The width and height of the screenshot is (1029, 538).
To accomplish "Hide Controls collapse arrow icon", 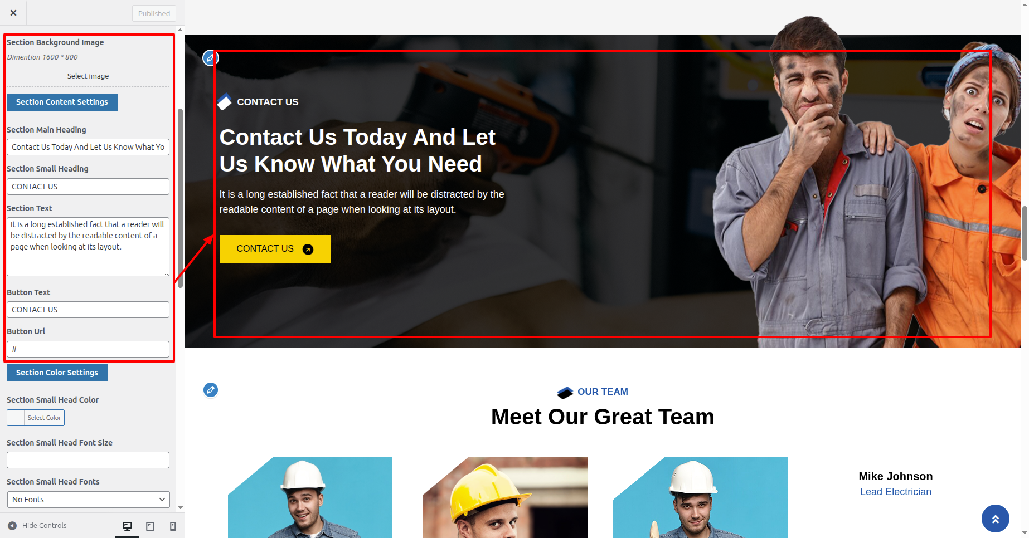I will pos(12,525).
